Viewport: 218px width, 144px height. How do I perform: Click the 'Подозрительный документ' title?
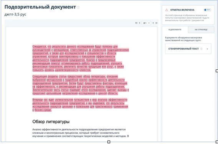pos(40,7)
